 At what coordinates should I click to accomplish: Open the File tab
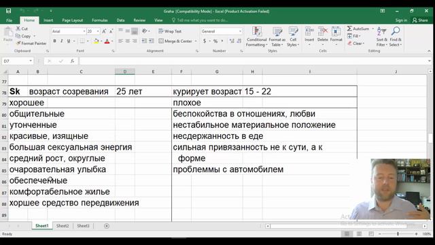[9, 20]
